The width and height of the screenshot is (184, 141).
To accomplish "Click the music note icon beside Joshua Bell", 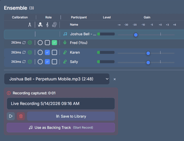I will click(65, 34).
